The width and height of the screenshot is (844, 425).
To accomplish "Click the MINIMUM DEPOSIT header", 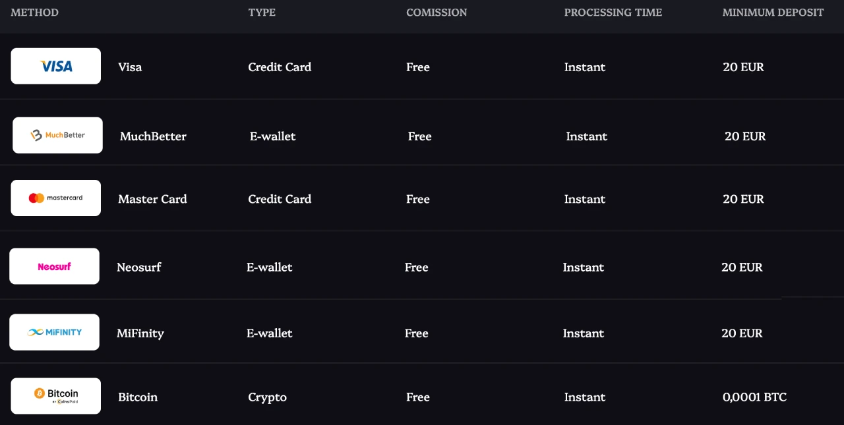I will (x=773, y=13).
